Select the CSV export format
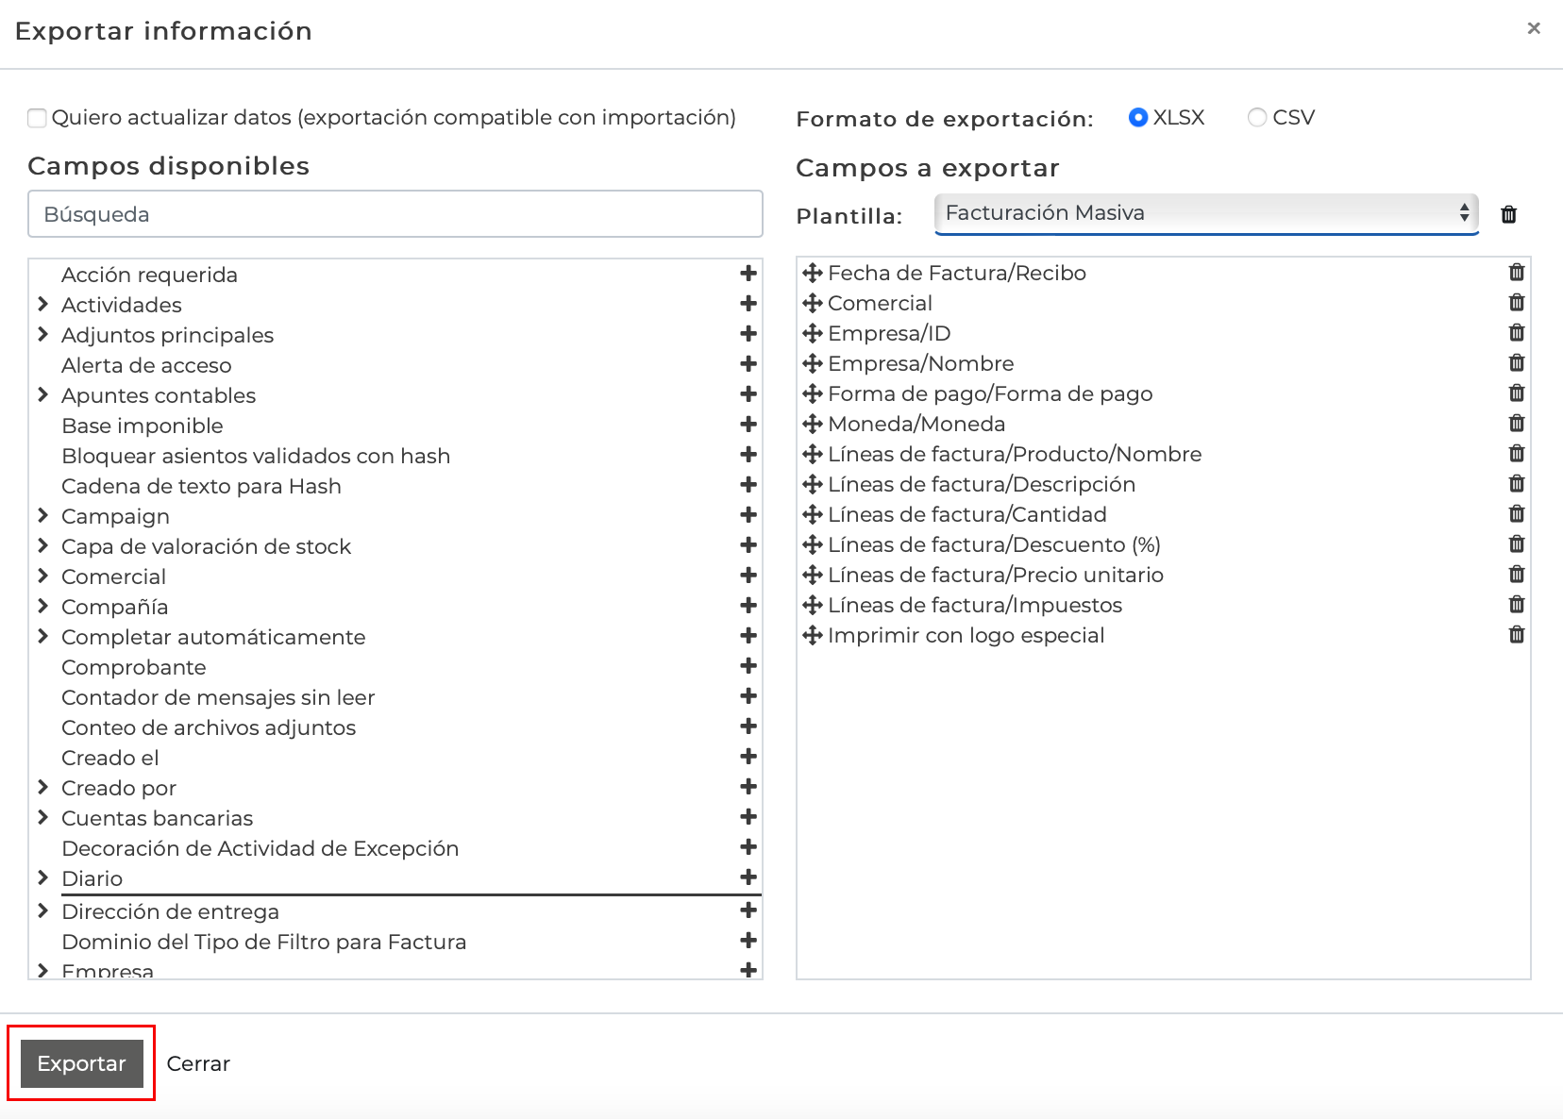 1257,117
